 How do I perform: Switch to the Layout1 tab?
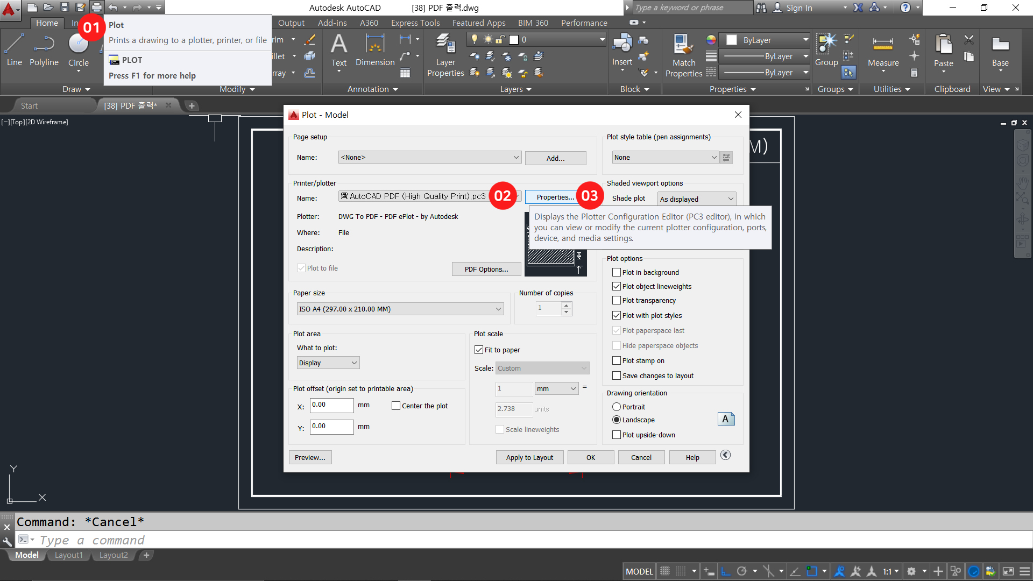pos(69,555)
